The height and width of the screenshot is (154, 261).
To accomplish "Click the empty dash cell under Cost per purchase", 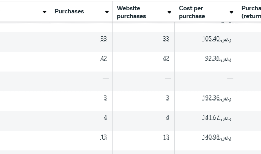I will [x=230, y=78].
